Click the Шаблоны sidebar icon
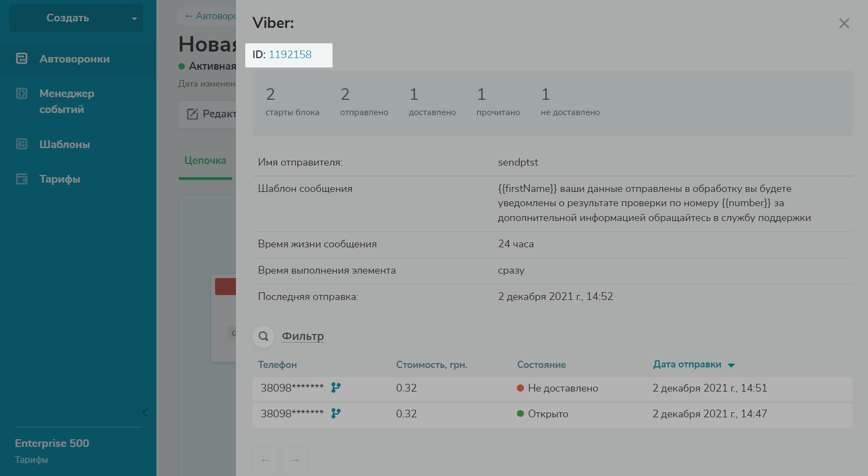 point(22,144)
